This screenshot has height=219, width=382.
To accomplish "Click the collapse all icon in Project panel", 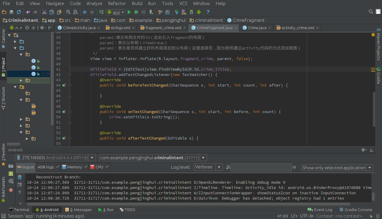I will (33, 28).
